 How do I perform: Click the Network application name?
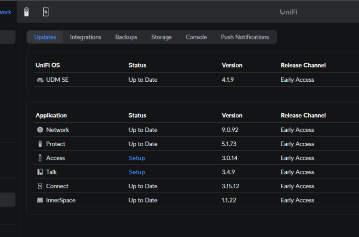coord(58,130)
